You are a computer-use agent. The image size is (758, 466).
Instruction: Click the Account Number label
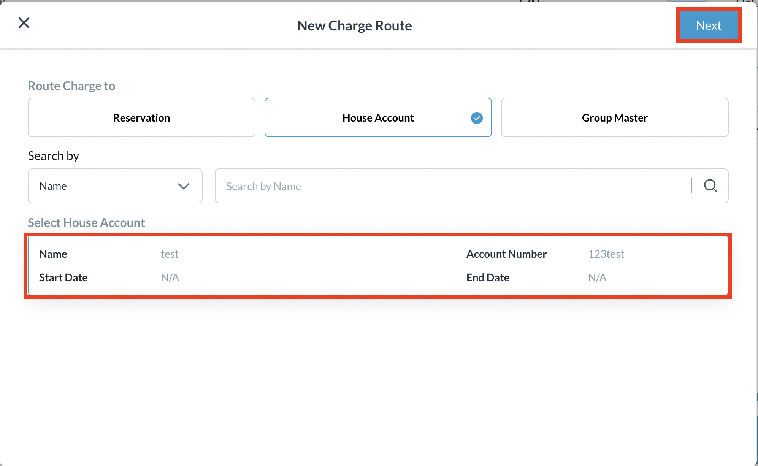click(x=506, y=254)
